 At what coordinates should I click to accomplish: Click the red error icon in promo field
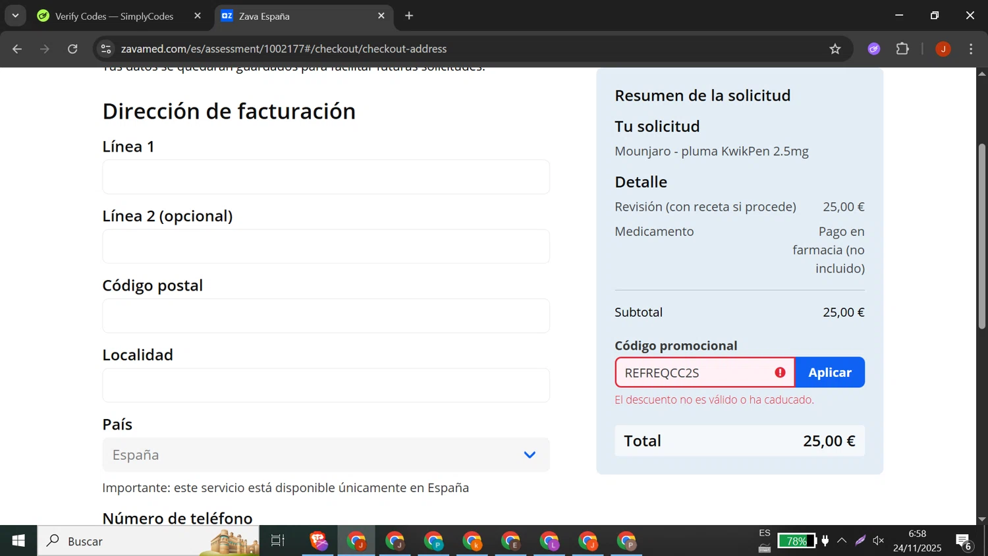pos(780,372)
